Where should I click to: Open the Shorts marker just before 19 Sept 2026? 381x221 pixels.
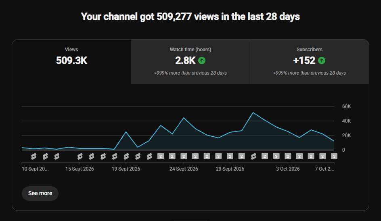[x=115, y=156]
